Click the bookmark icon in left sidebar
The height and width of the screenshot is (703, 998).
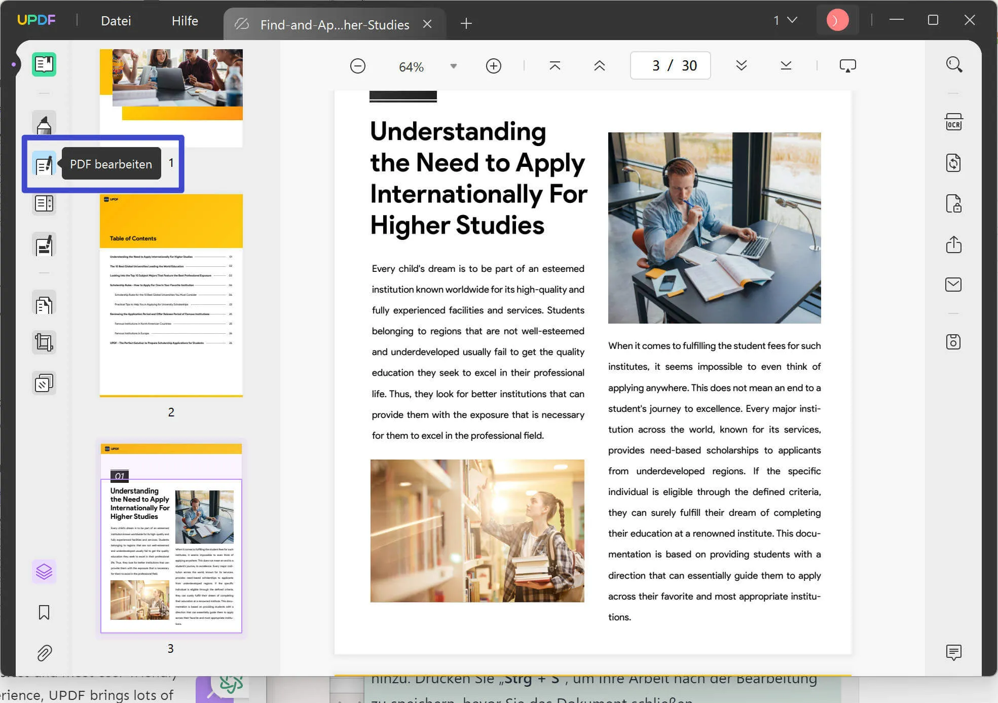pyautogui.click(x=43, y=613)
